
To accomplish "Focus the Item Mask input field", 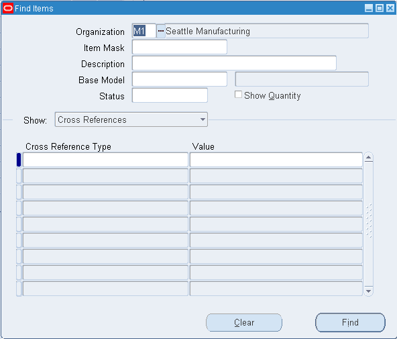I will (x=180, y=47).
